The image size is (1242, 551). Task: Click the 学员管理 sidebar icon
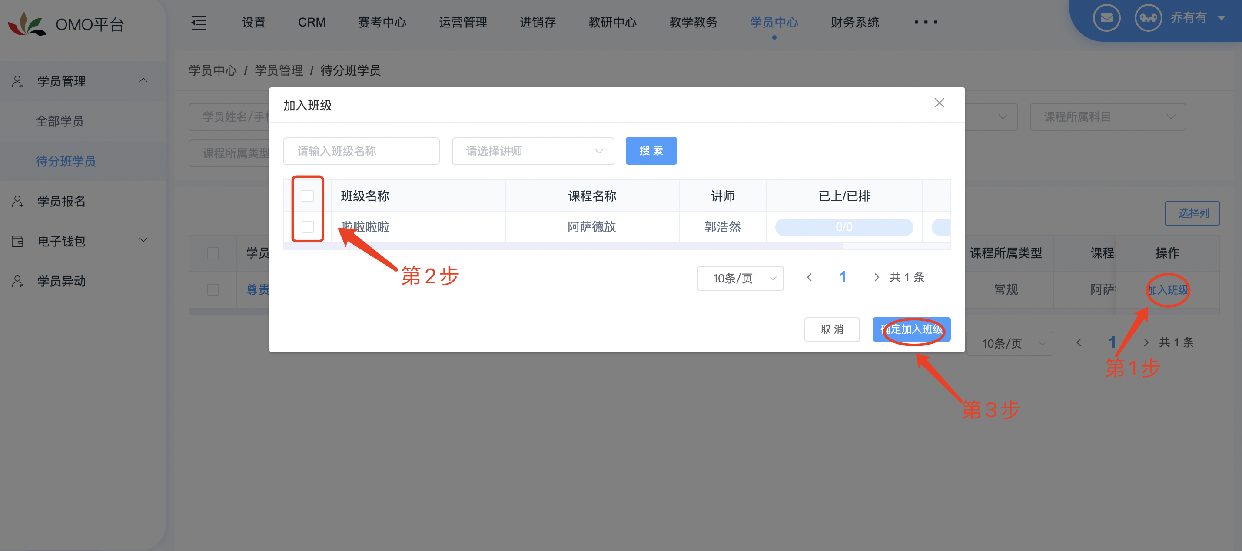(x=18, y=81)
